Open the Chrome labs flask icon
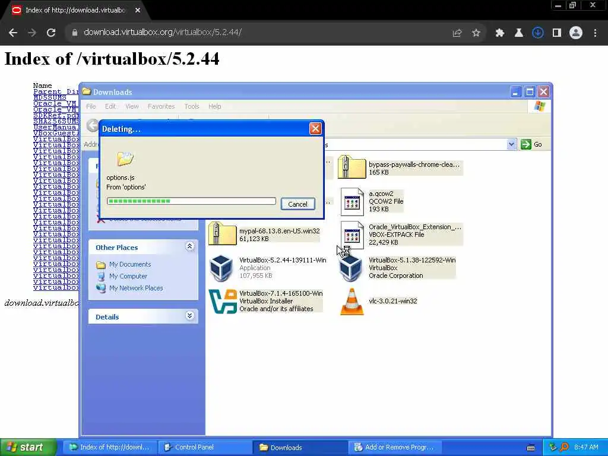Viewport: 608px width, 456px height. [518, 33]
